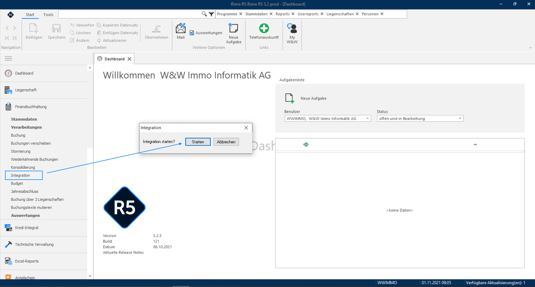535x287 pixels.
Task: Click Starten in Integration dialog
Action: click(x=198, y=142)
